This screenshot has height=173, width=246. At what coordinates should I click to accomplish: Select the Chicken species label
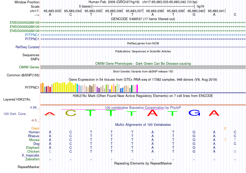[33, 151]
